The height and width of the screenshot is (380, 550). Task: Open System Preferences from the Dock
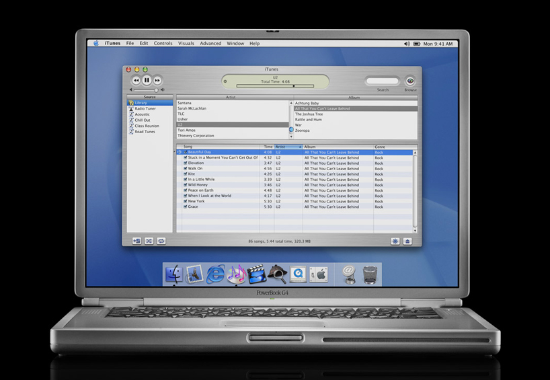319,274
